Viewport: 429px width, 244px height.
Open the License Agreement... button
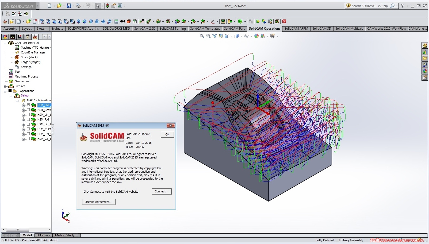click(x=99, y=202)
